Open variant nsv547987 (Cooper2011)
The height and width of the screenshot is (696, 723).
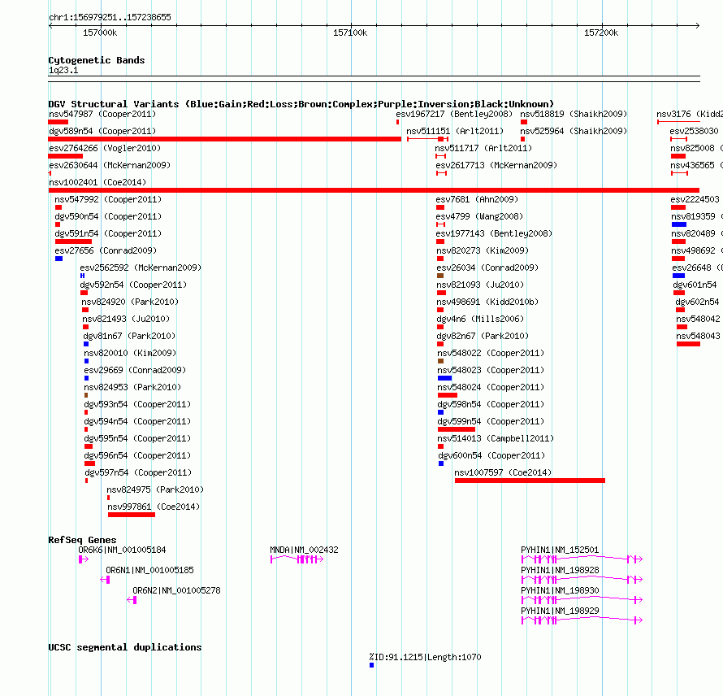[102, 114]
